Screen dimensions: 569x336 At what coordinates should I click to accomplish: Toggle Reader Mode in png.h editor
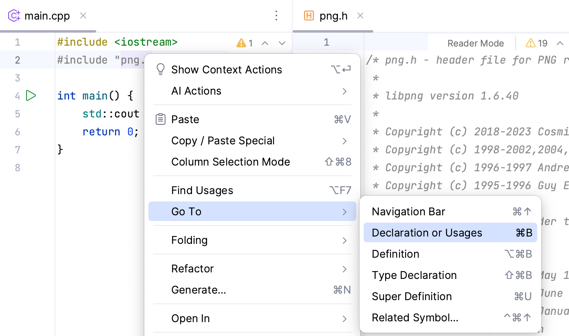[476, 43]
